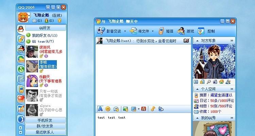Click the magic emoticon icon

116,109
